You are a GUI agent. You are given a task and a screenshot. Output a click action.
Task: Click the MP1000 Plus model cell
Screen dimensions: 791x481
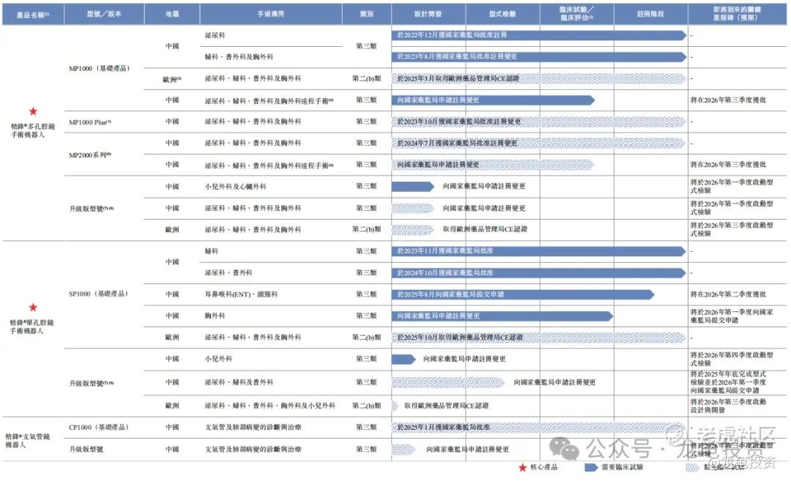(x=90, y=122)
